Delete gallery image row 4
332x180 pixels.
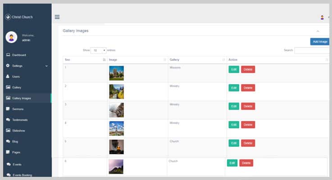pyautogui.click(x=248, y=125)
